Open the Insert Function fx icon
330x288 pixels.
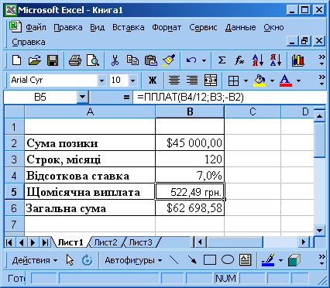(x=239, y=60)
